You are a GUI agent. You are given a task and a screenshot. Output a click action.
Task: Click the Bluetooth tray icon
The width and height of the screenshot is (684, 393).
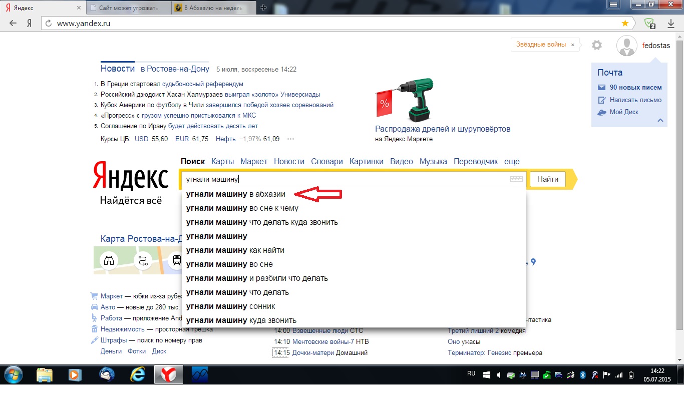click(582, 374)
